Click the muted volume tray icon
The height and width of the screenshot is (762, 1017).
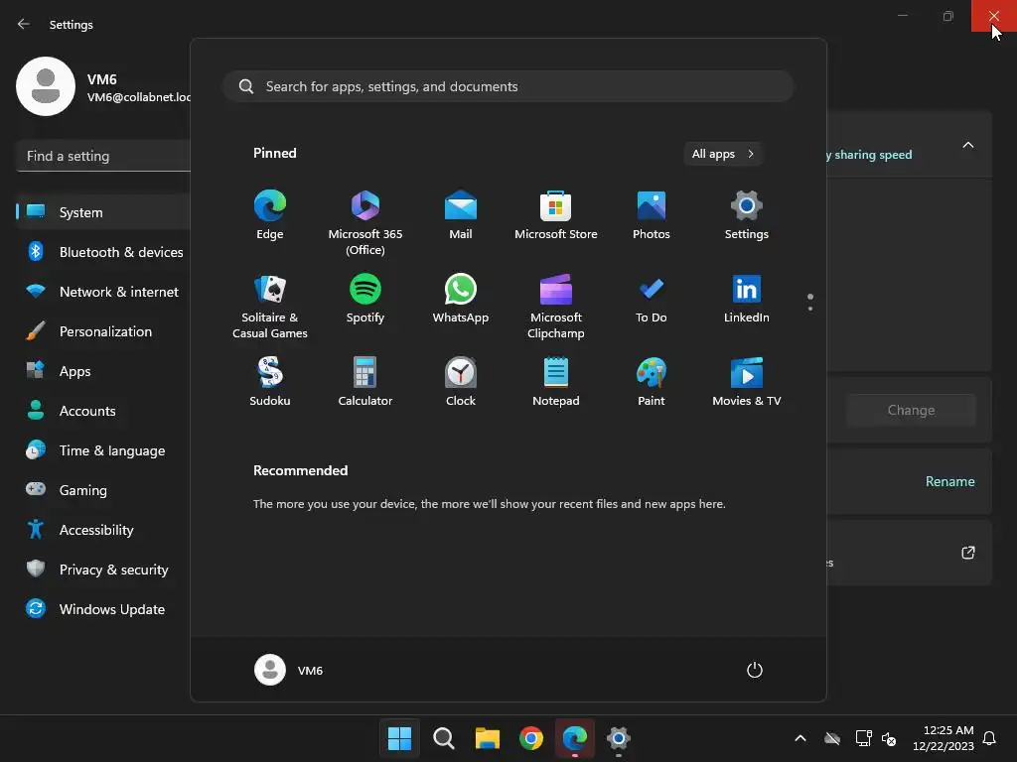[889, 738]
